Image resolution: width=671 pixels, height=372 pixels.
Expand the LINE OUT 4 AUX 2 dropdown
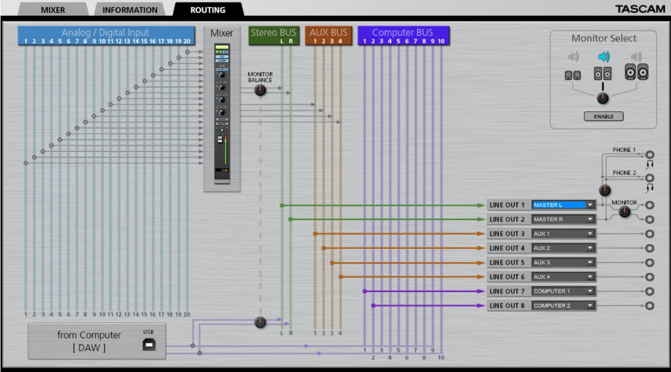click(x=563, y=248)
